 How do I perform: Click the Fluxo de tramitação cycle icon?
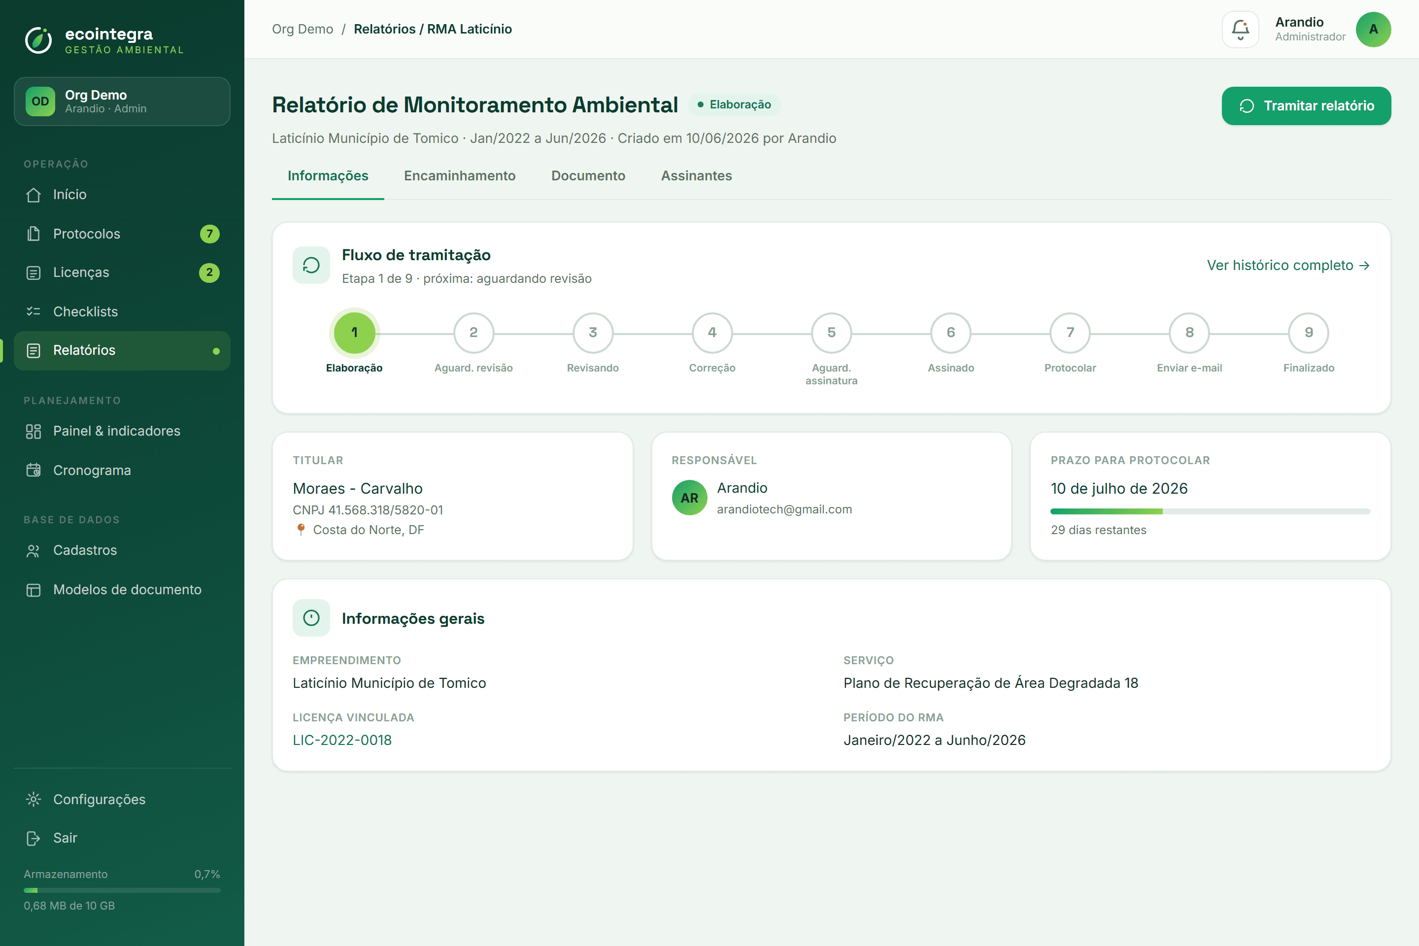coord(311,265)
